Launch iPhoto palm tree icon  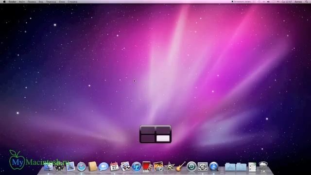[158, 166]
